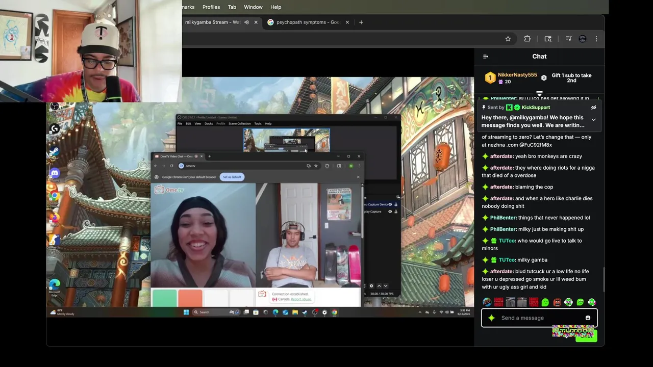653x367 pixels.
Task: Click the green button in the OmeTV controls
Action: [164, 298]
